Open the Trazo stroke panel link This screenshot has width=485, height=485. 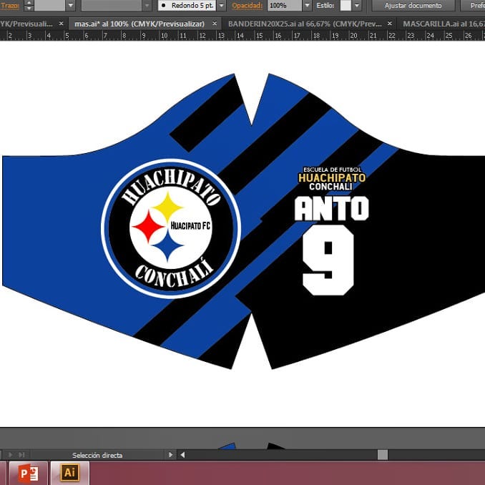pos(10,5)
